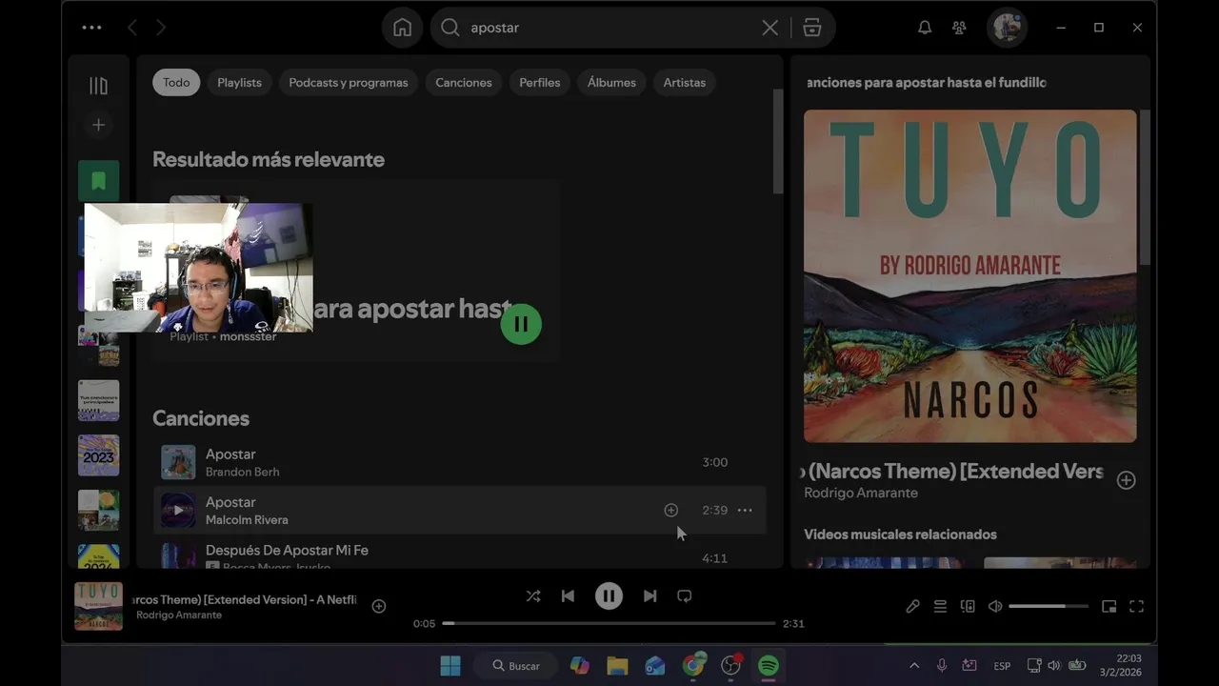Skip to the next track
Image resolution: width=1219 pixels, height=686 pixels.
point(649,595)
